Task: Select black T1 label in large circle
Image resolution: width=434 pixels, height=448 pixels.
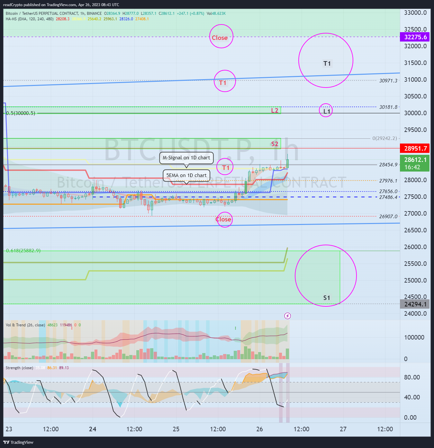Action: 327,63
